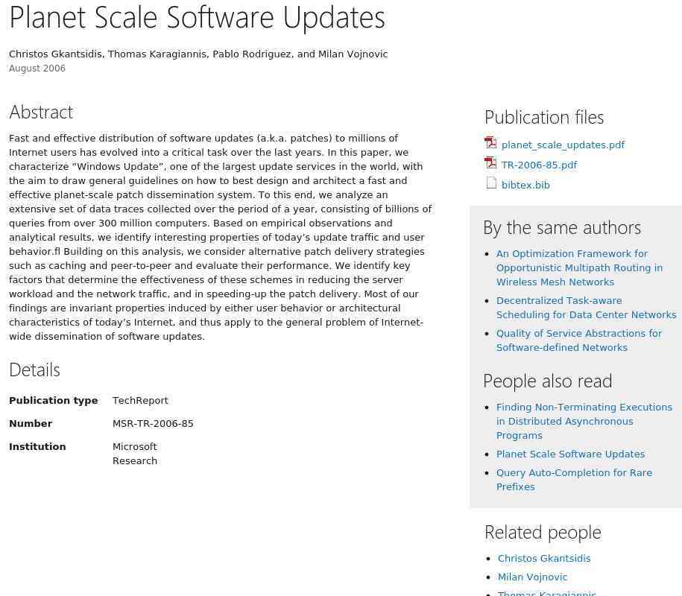This screenshot has height=596, width=682.
Task: Open Thomas Karagiannis profile at the bottom
Action: click(546, 593)
